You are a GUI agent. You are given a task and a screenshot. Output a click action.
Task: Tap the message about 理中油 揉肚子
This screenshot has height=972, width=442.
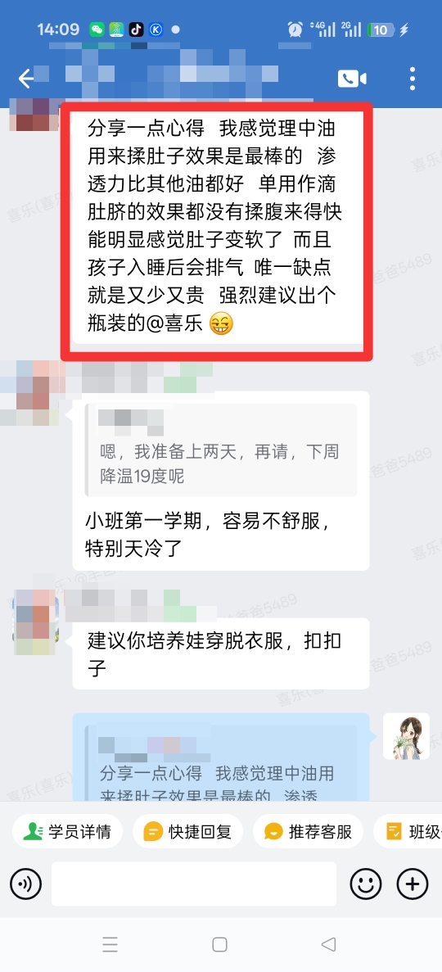[x=216, y=226]
